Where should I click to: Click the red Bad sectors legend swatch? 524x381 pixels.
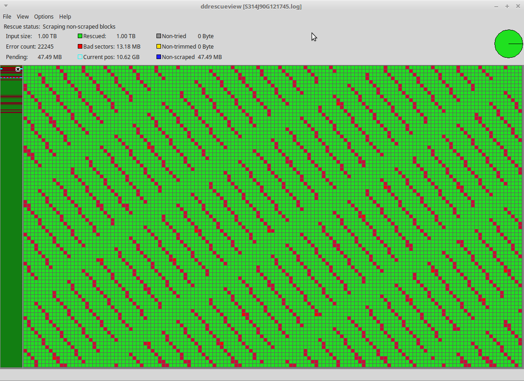(80, 47)
